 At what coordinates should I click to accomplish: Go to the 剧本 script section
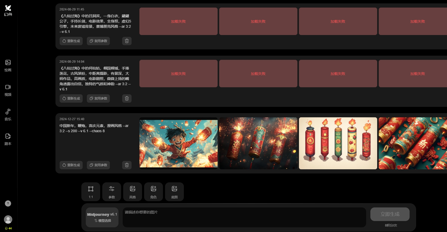click(8, 139)
